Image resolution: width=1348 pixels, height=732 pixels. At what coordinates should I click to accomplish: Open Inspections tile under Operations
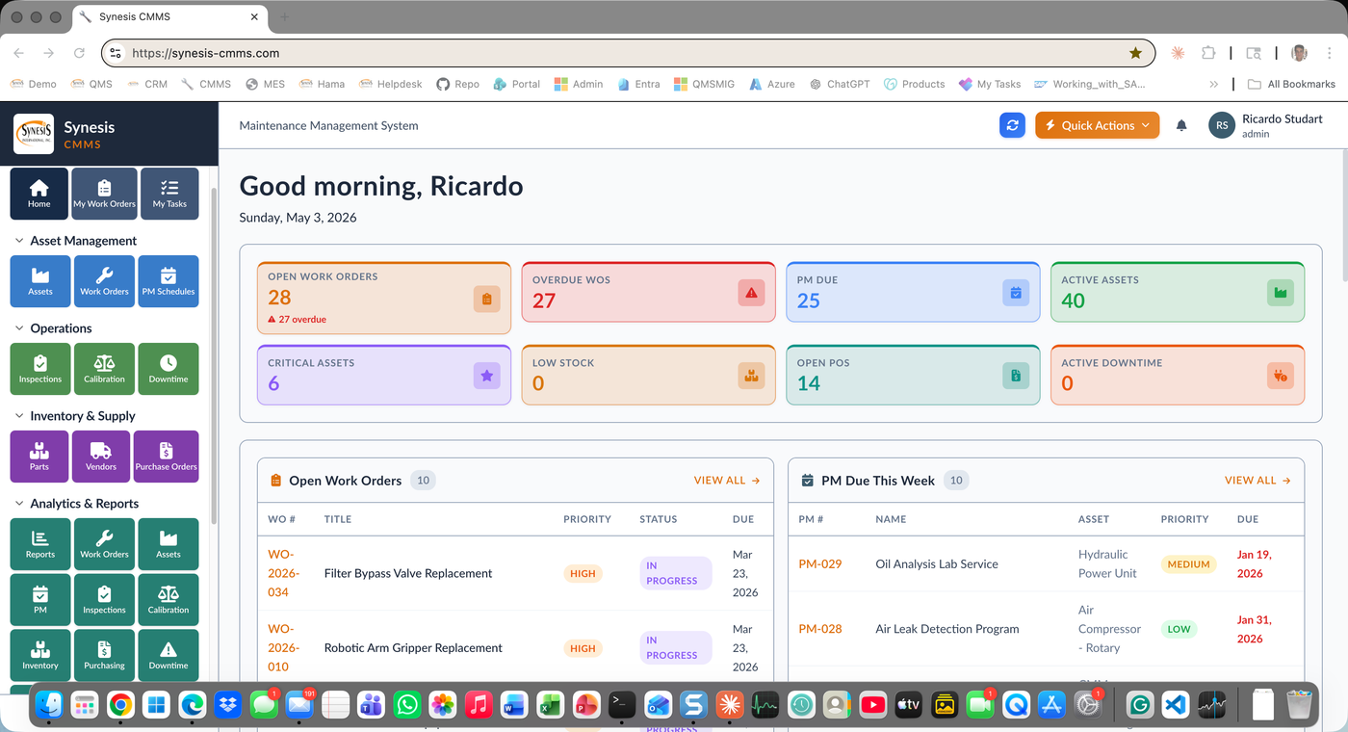(40, 369)
